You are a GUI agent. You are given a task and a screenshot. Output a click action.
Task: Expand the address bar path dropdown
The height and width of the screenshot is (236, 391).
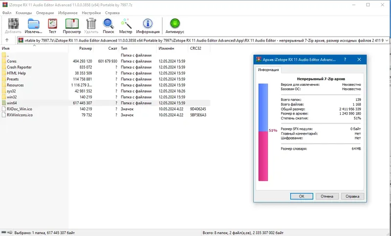(387, 40)
